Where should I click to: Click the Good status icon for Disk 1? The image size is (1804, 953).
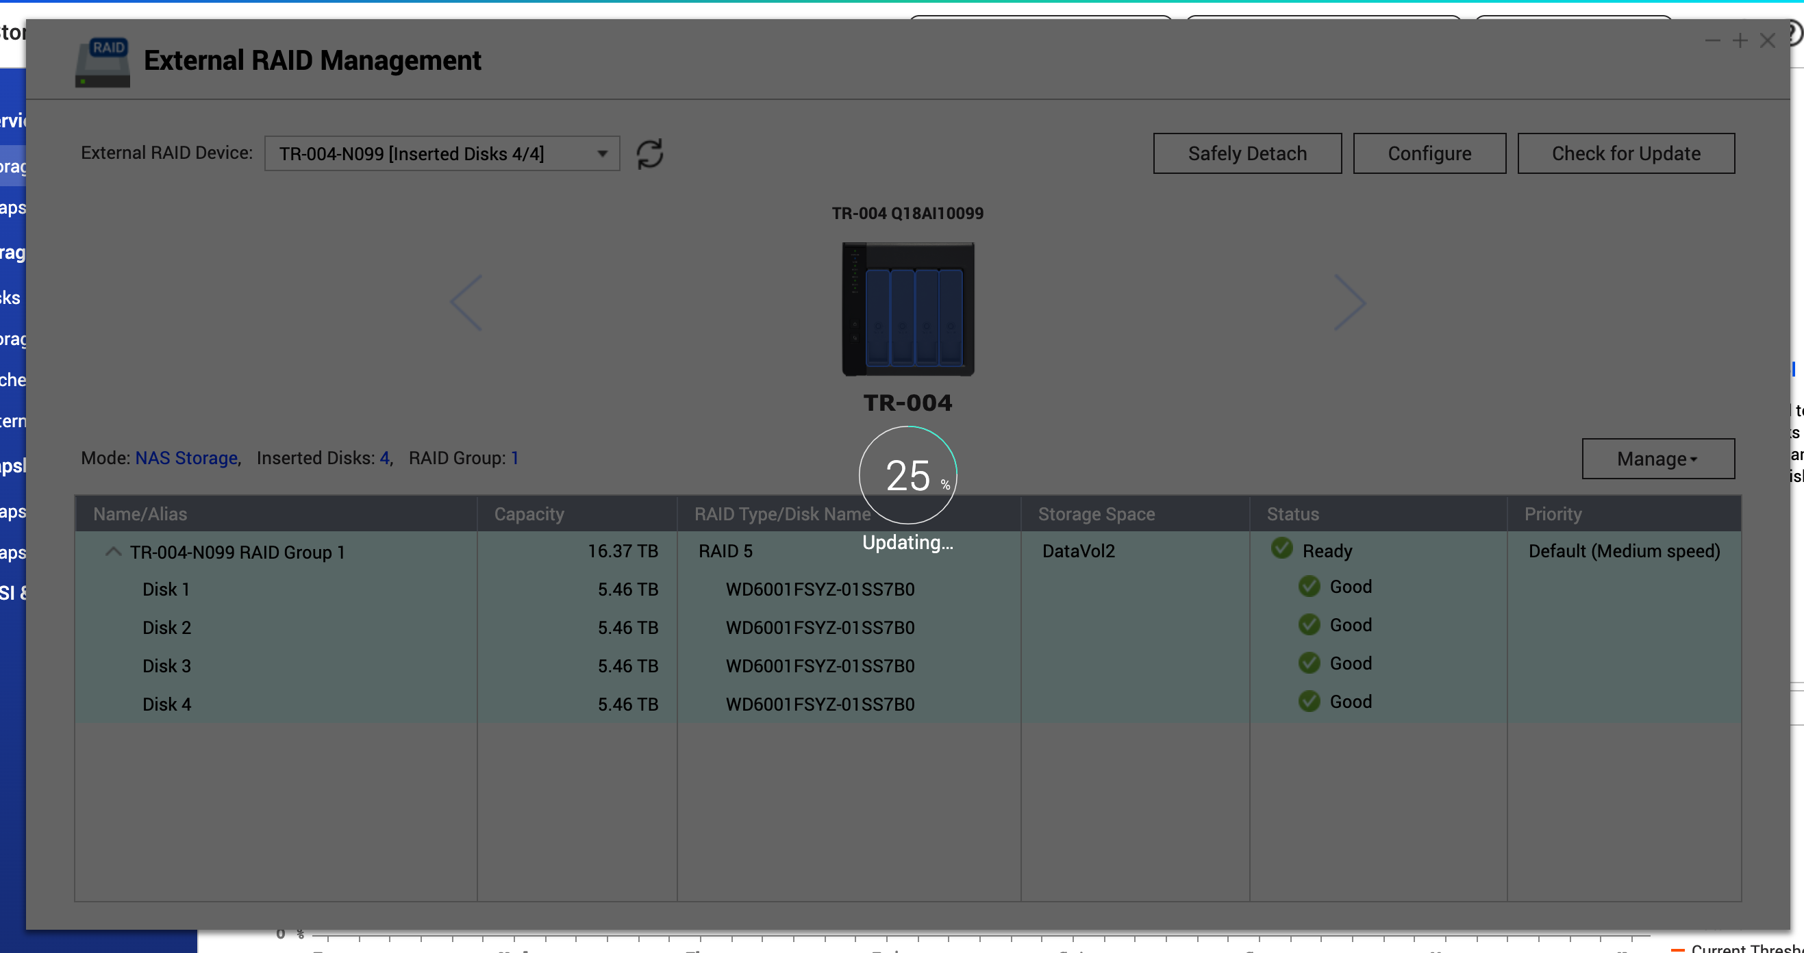(x=1309, y=586)
